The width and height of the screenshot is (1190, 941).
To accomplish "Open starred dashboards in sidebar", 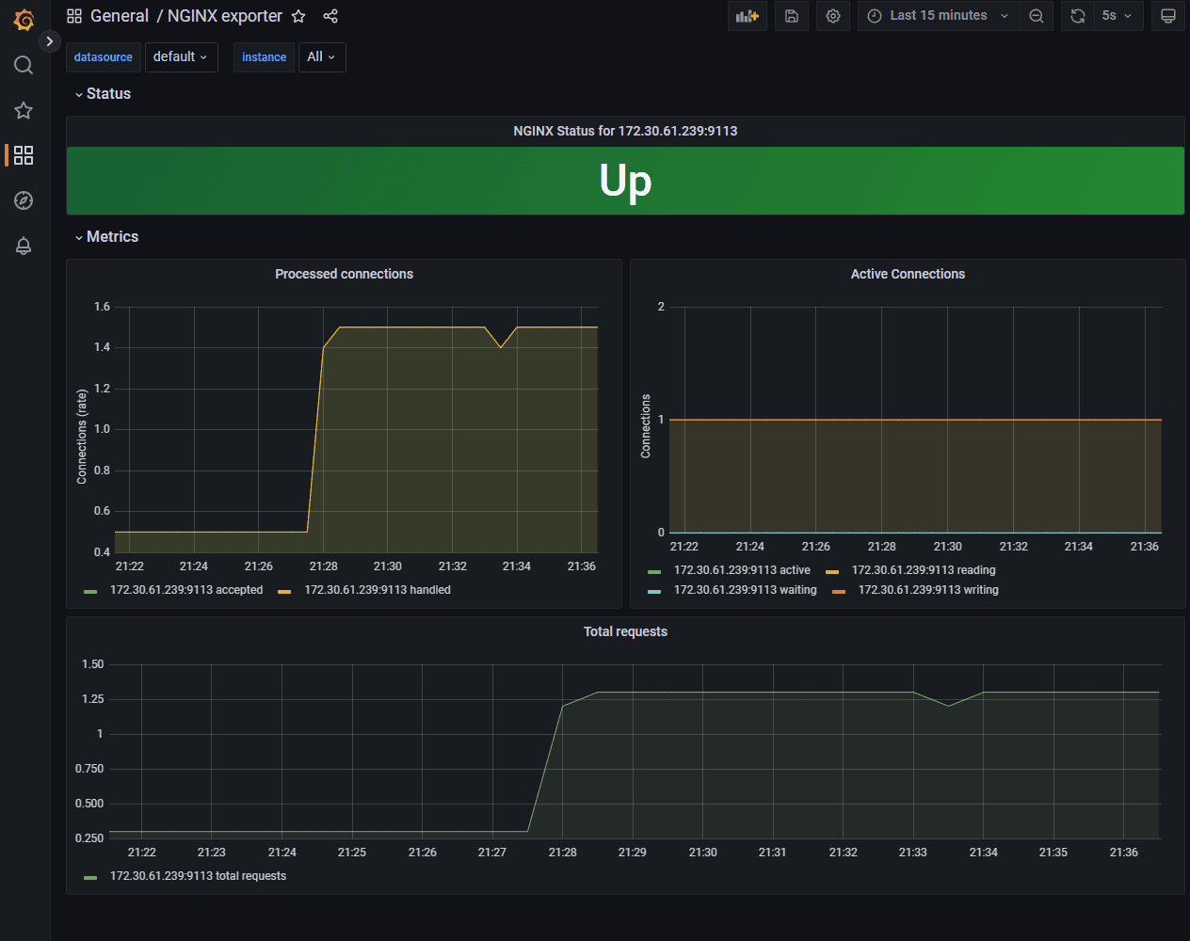I will click(x=24, y=110).
